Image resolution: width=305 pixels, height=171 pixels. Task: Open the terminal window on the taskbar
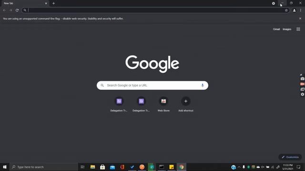(162, 167)
